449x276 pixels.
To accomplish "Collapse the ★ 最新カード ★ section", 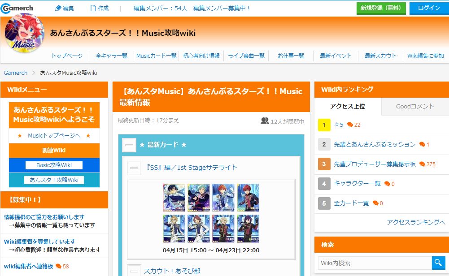I will (129, 145).
